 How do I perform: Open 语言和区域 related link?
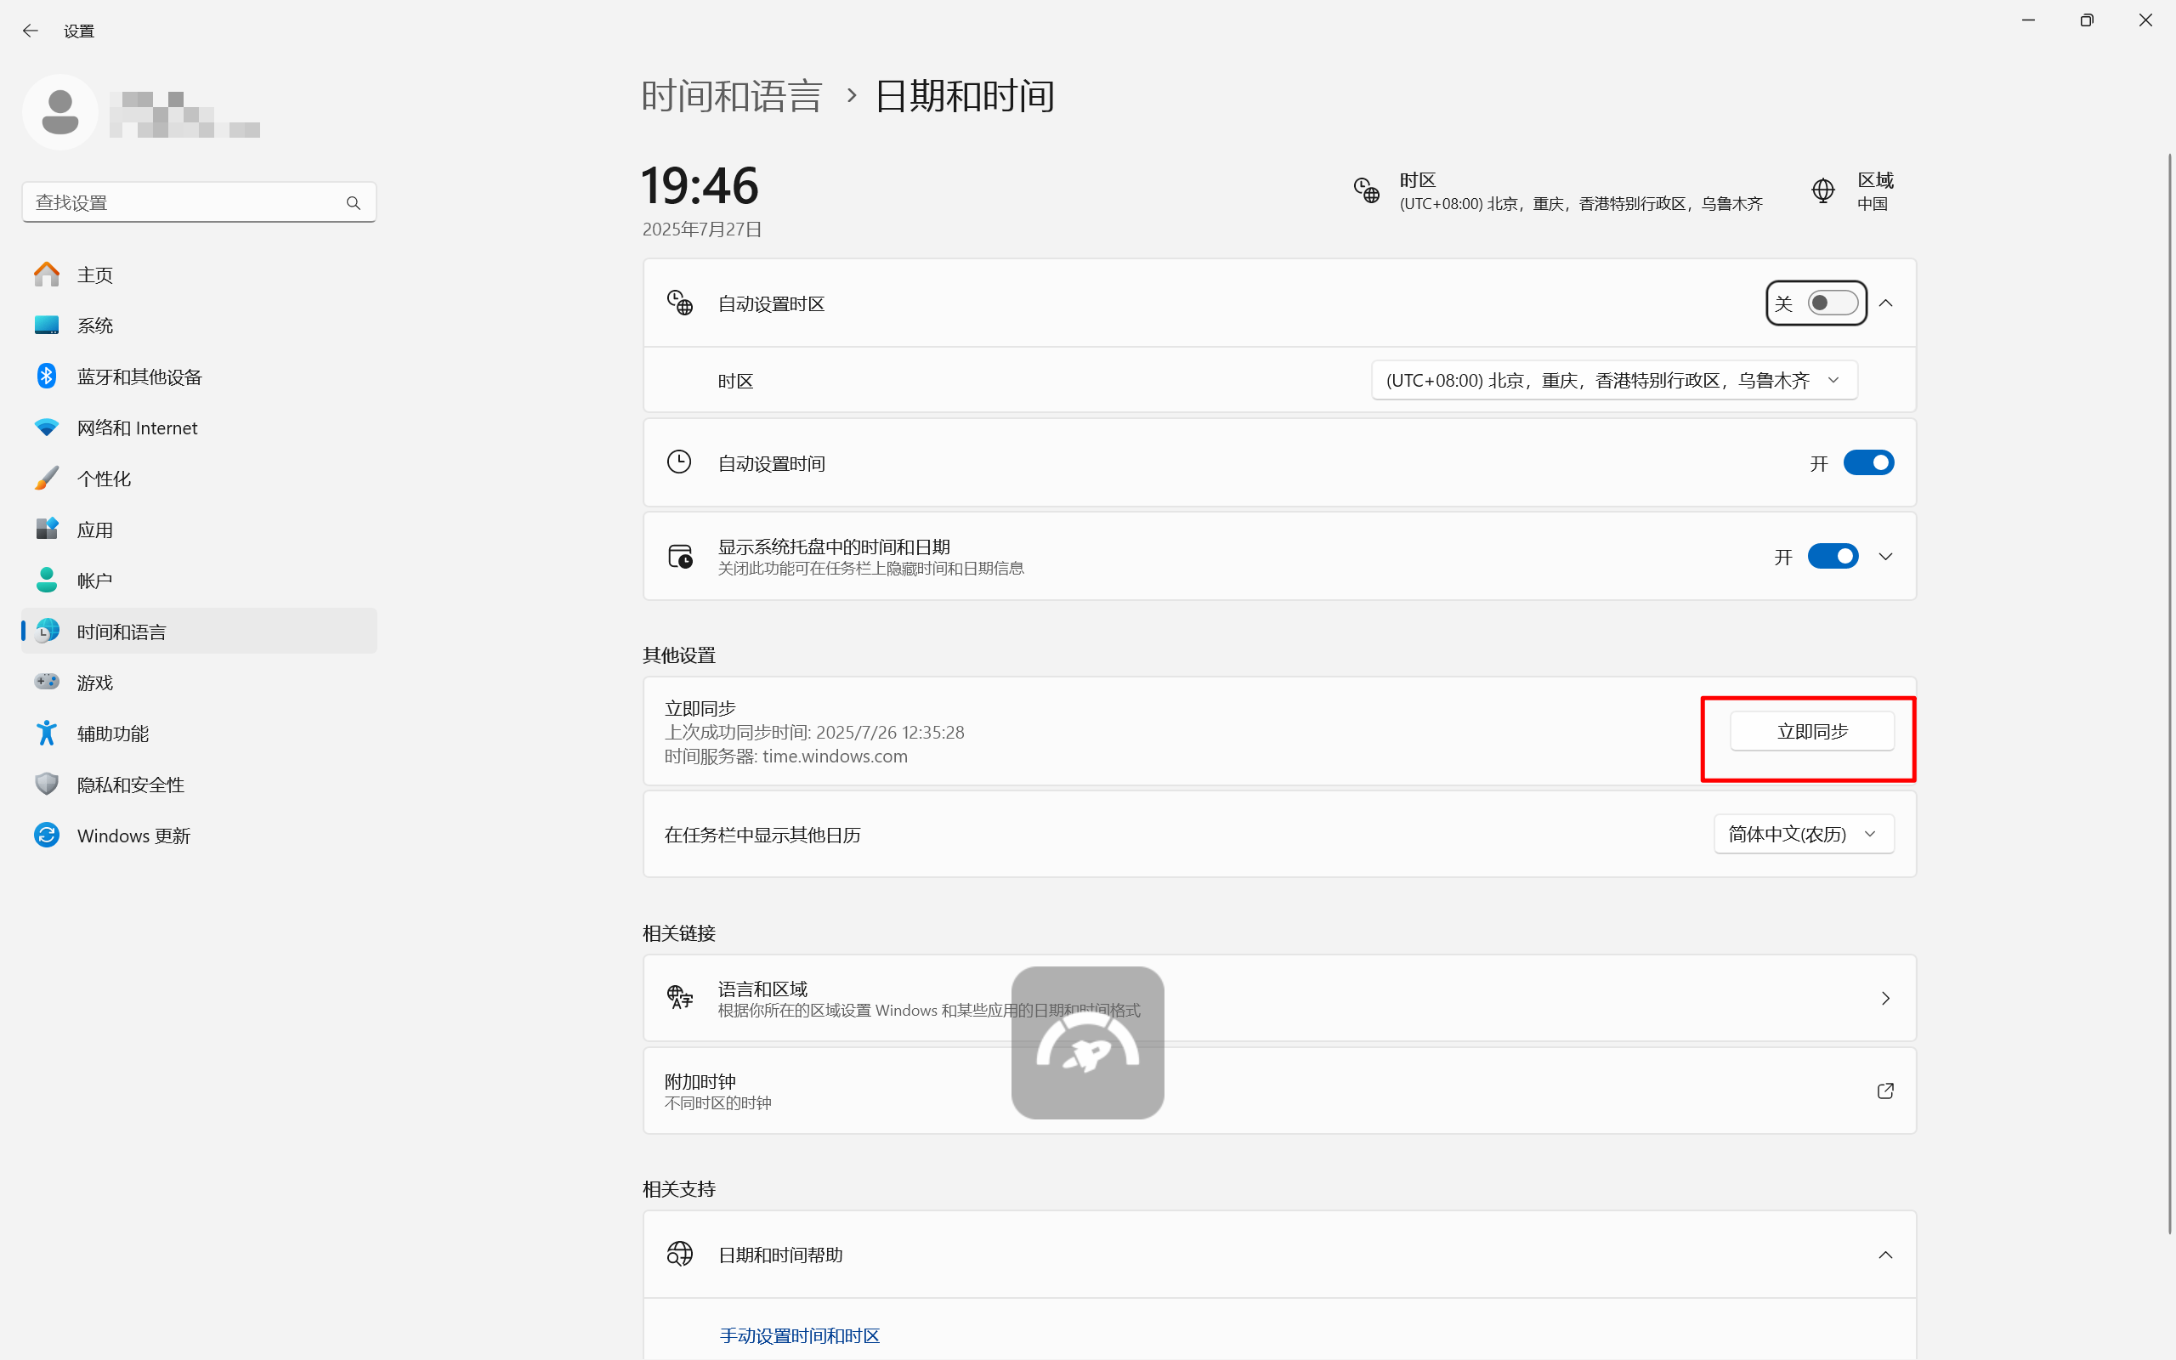(x=1277, y=999)
